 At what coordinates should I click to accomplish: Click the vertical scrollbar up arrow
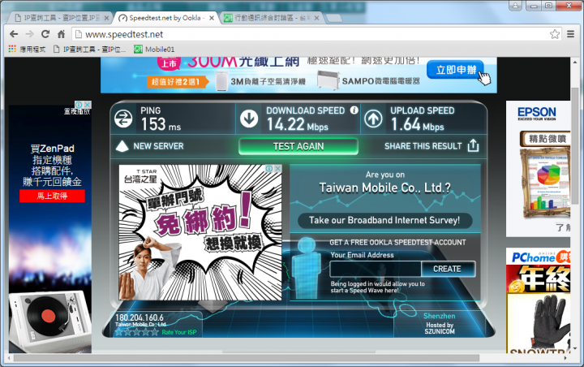575,62
